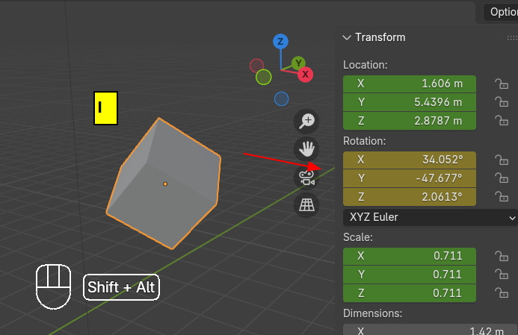Switch perspective/orthographic grid button
The width and height of the screenshot is (518, 335).
[x=306, y=205]
